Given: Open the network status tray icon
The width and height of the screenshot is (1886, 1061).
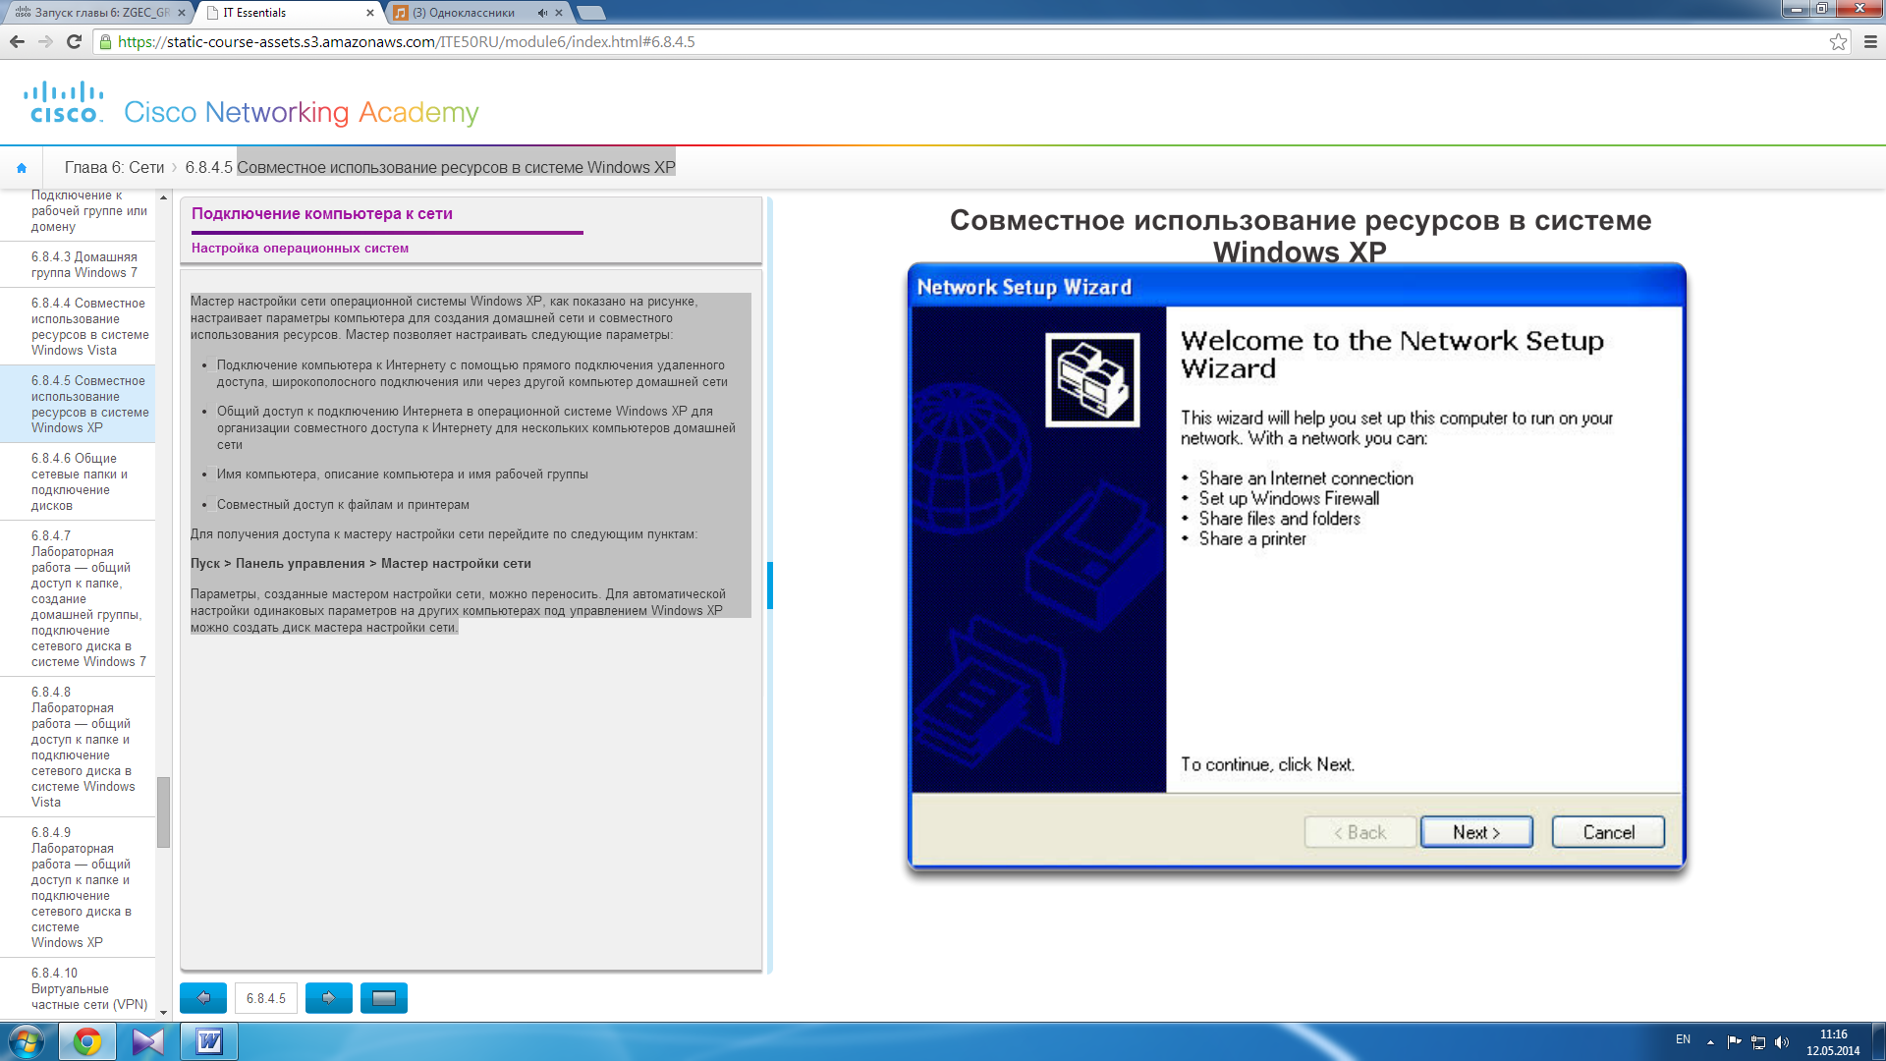Looking at the screenshot, I should coord(1758,1042).
